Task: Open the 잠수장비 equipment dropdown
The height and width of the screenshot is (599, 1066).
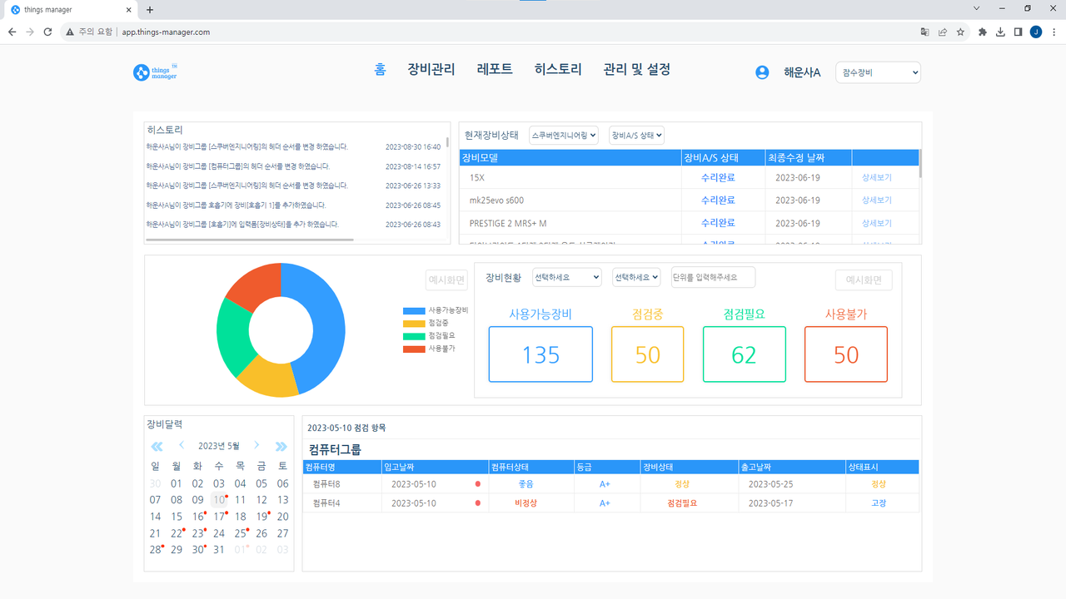Action: 879,72
